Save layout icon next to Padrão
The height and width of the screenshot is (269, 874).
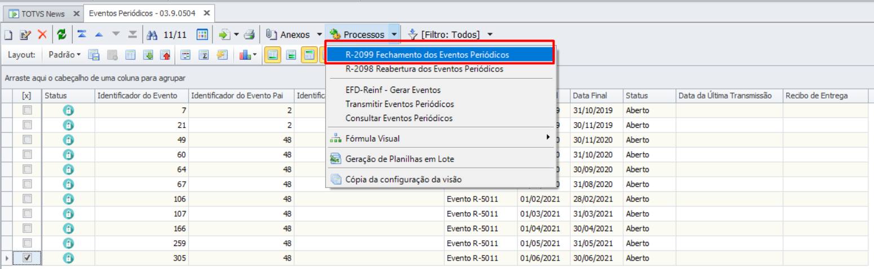pyautogui.click(x=94, y=55)
